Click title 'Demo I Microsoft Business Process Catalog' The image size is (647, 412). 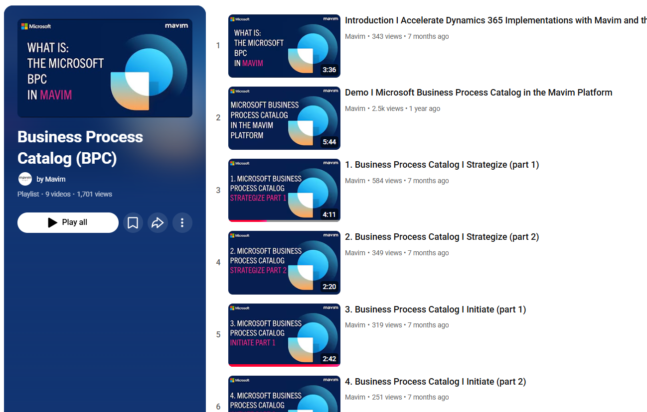[x=479, y=93]
